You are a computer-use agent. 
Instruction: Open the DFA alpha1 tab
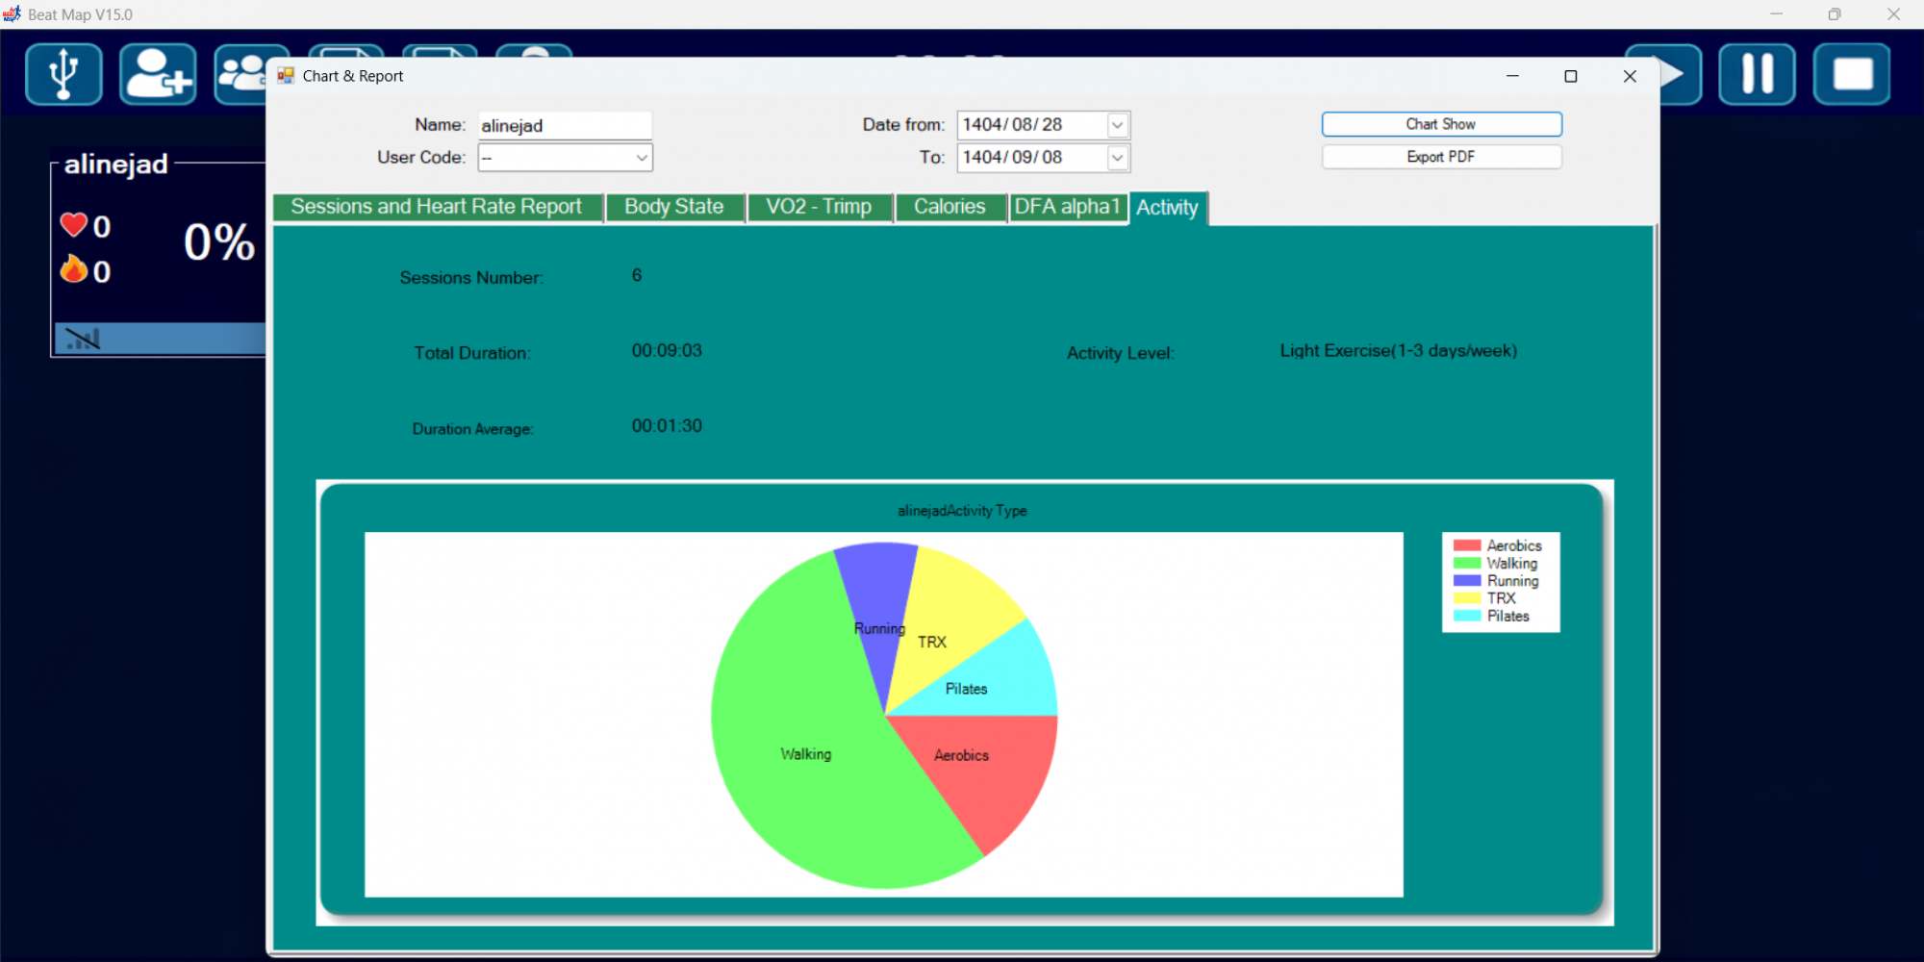[x=1067, y=207]
